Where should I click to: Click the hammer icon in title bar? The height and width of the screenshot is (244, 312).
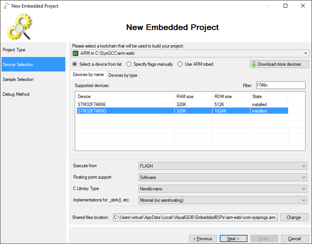click(x=6, y=6)
